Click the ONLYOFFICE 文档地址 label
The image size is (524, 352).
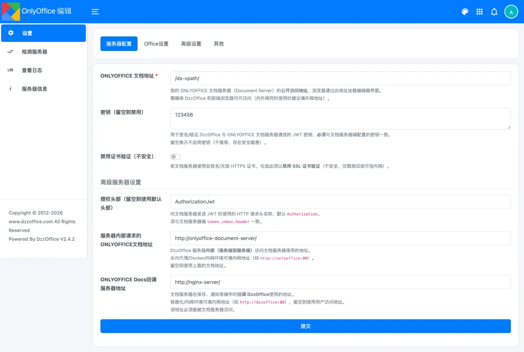(x=127, y=76)
